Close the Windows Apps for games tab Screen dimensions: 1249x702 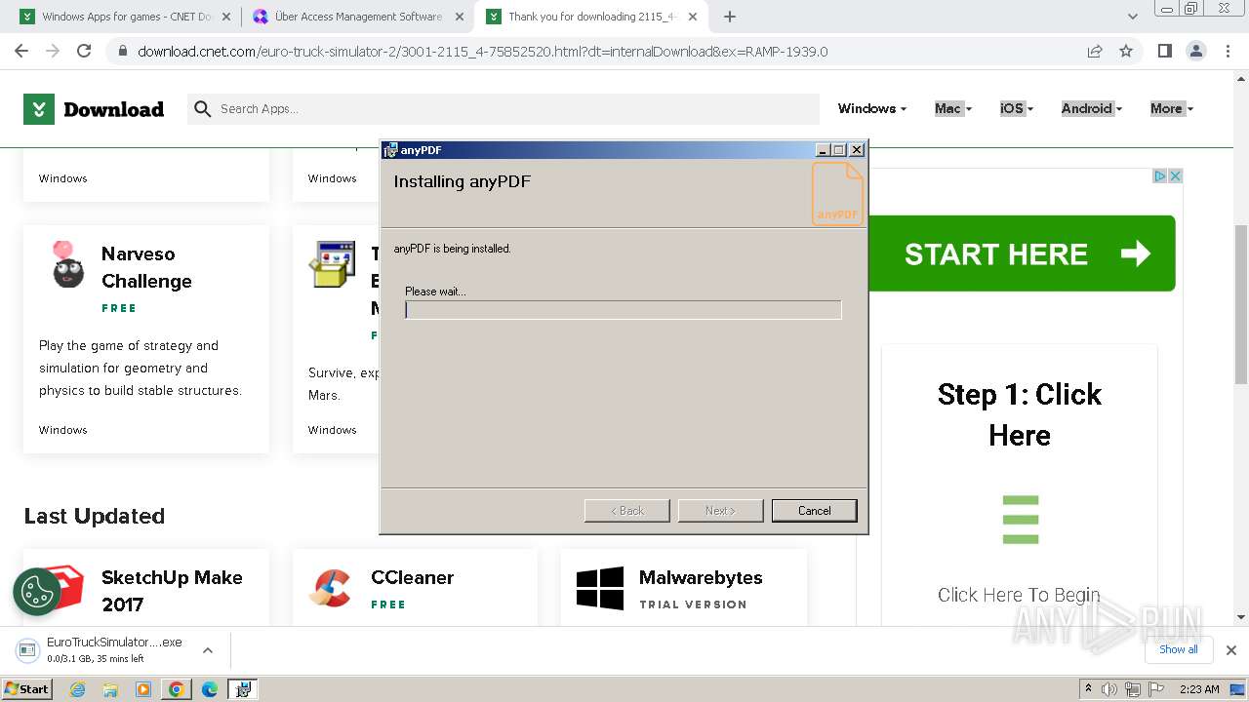(226, 17)
